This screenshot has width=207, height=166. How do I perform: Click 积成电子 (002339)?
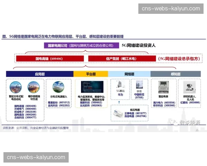coord(25,112)
